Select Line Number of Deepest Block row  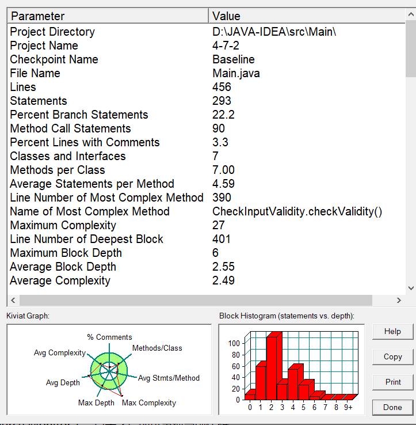[207, 239]
